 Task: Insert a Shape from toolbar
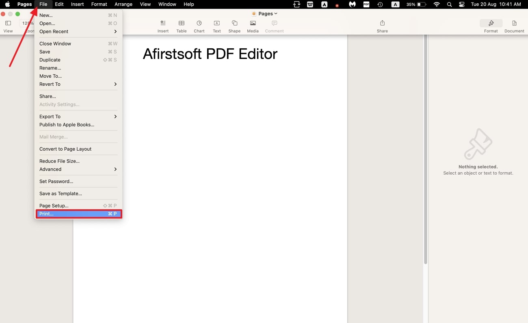click(x=234, y=26)
